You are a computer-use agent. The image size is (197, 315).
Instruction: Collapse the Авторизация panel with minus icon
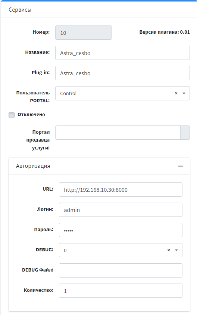(x=180, y=166)
